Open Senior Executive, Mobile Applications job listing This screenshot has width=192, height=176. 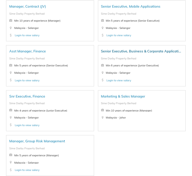point(131,6)
